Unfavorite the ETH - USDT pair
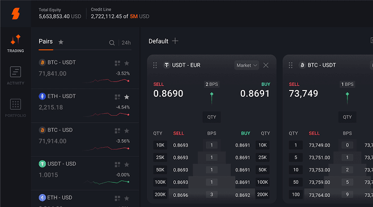Screen dimensions: 373x207 127,97
